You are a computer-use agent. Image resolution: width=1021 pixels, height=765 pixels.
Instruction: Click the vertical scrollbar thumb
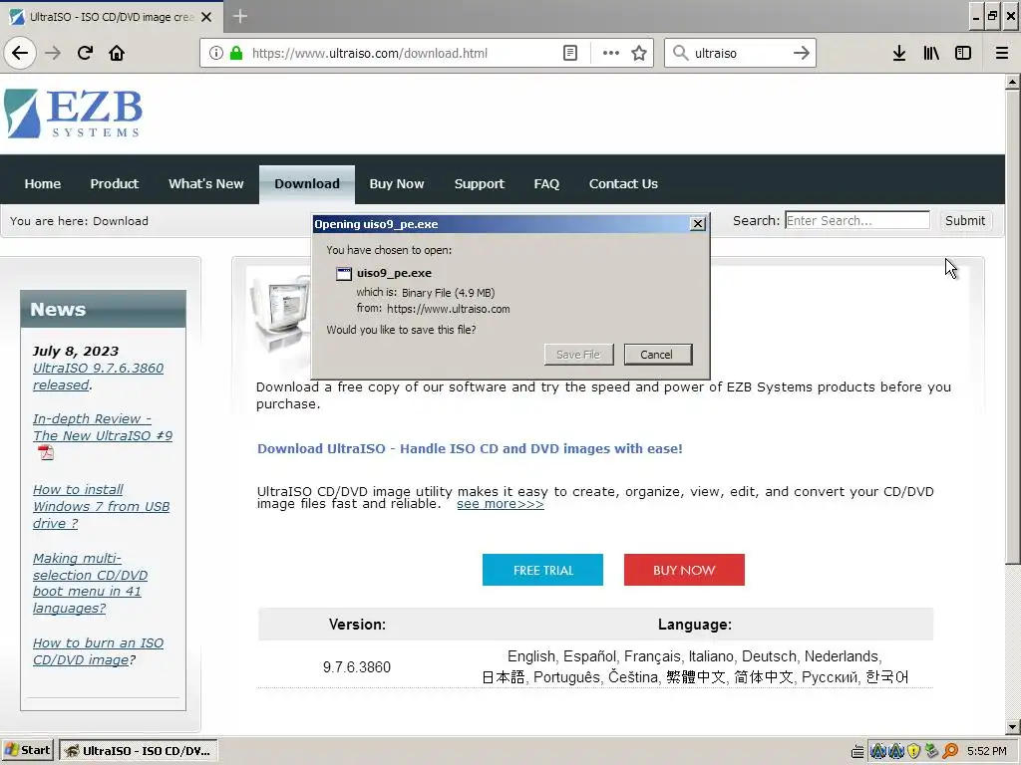coord(1012,327)
